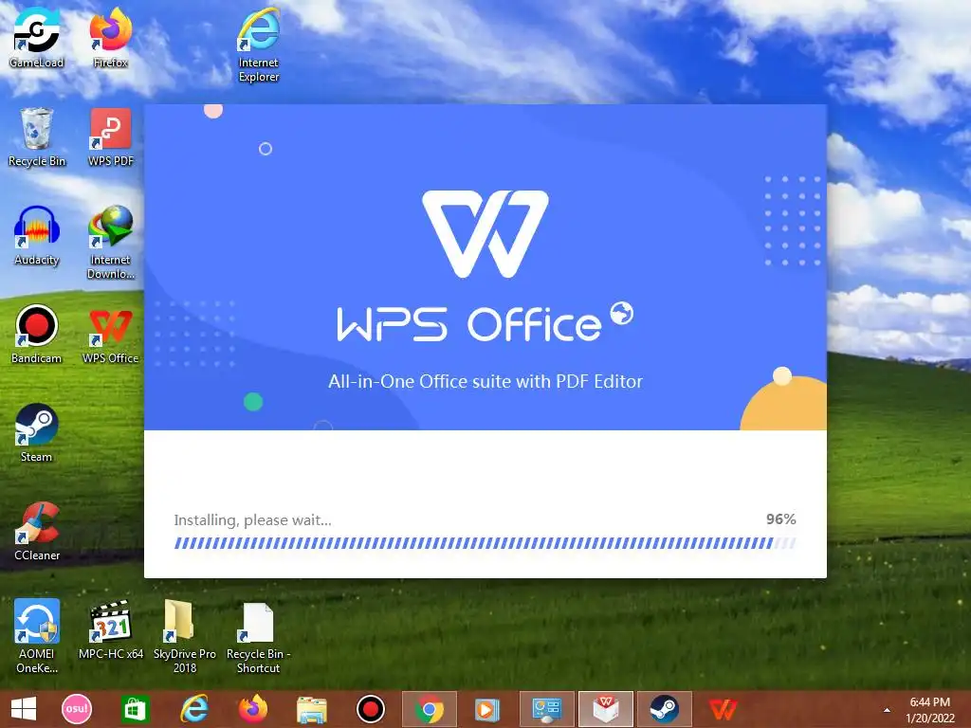Select the MPC-HC x64 desktop icon
This screenshot has height=728, width=971.
[x=110, y=629]
